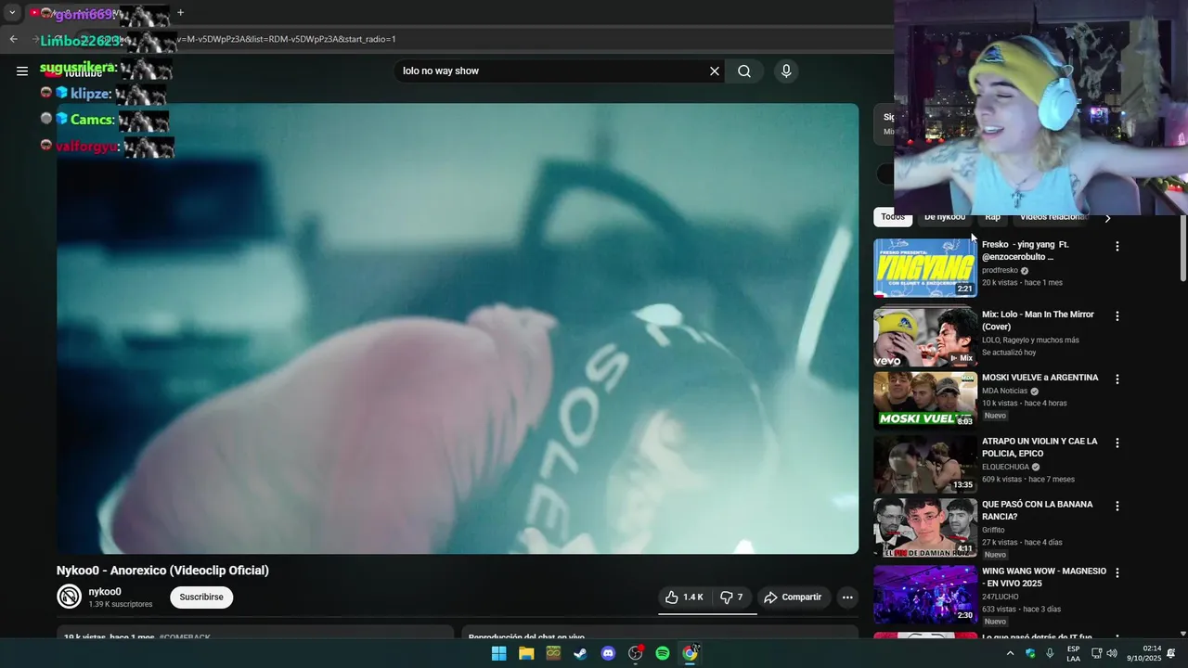This screenshot has width=1188, height=668.
Task: Start voice search with microphone icon
Action: (786, 71)
